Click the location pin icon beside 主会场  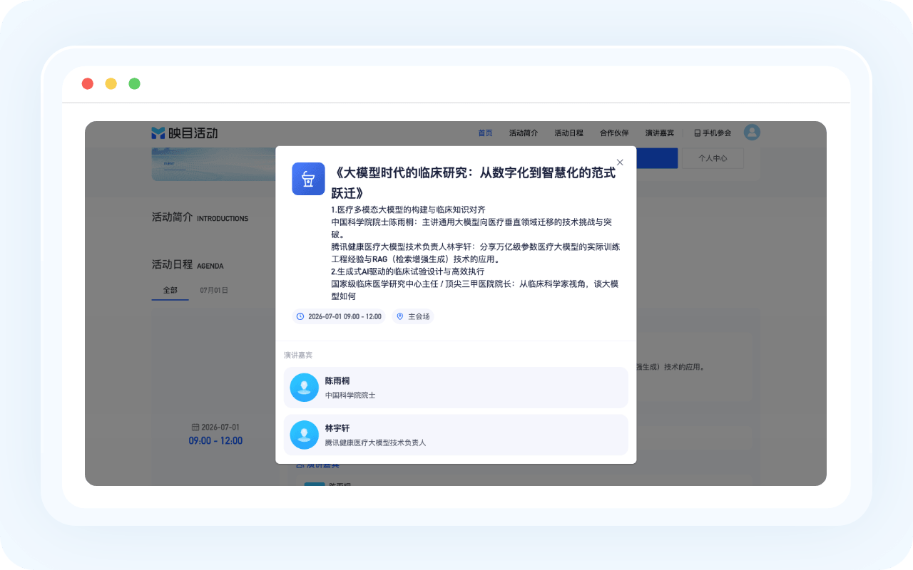pos(400,316)
